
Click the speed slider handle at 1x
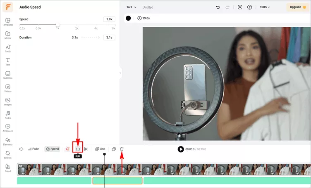coord(58,25)
